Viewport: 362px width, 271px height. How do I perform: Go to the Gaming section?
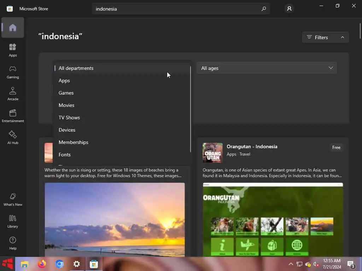(13, 72)
